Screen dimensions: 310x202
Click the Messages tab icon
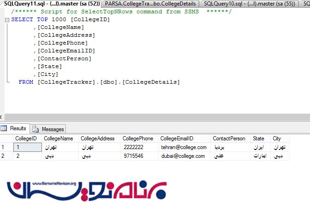click(x=35, y=129)
